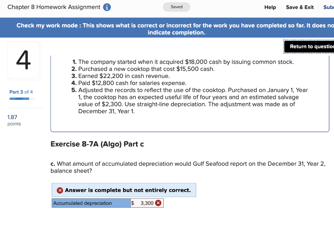Click the red X icon in the feedback banner
Image resolution: width=334 pixels, height=230 pixels.
[59, 190]
